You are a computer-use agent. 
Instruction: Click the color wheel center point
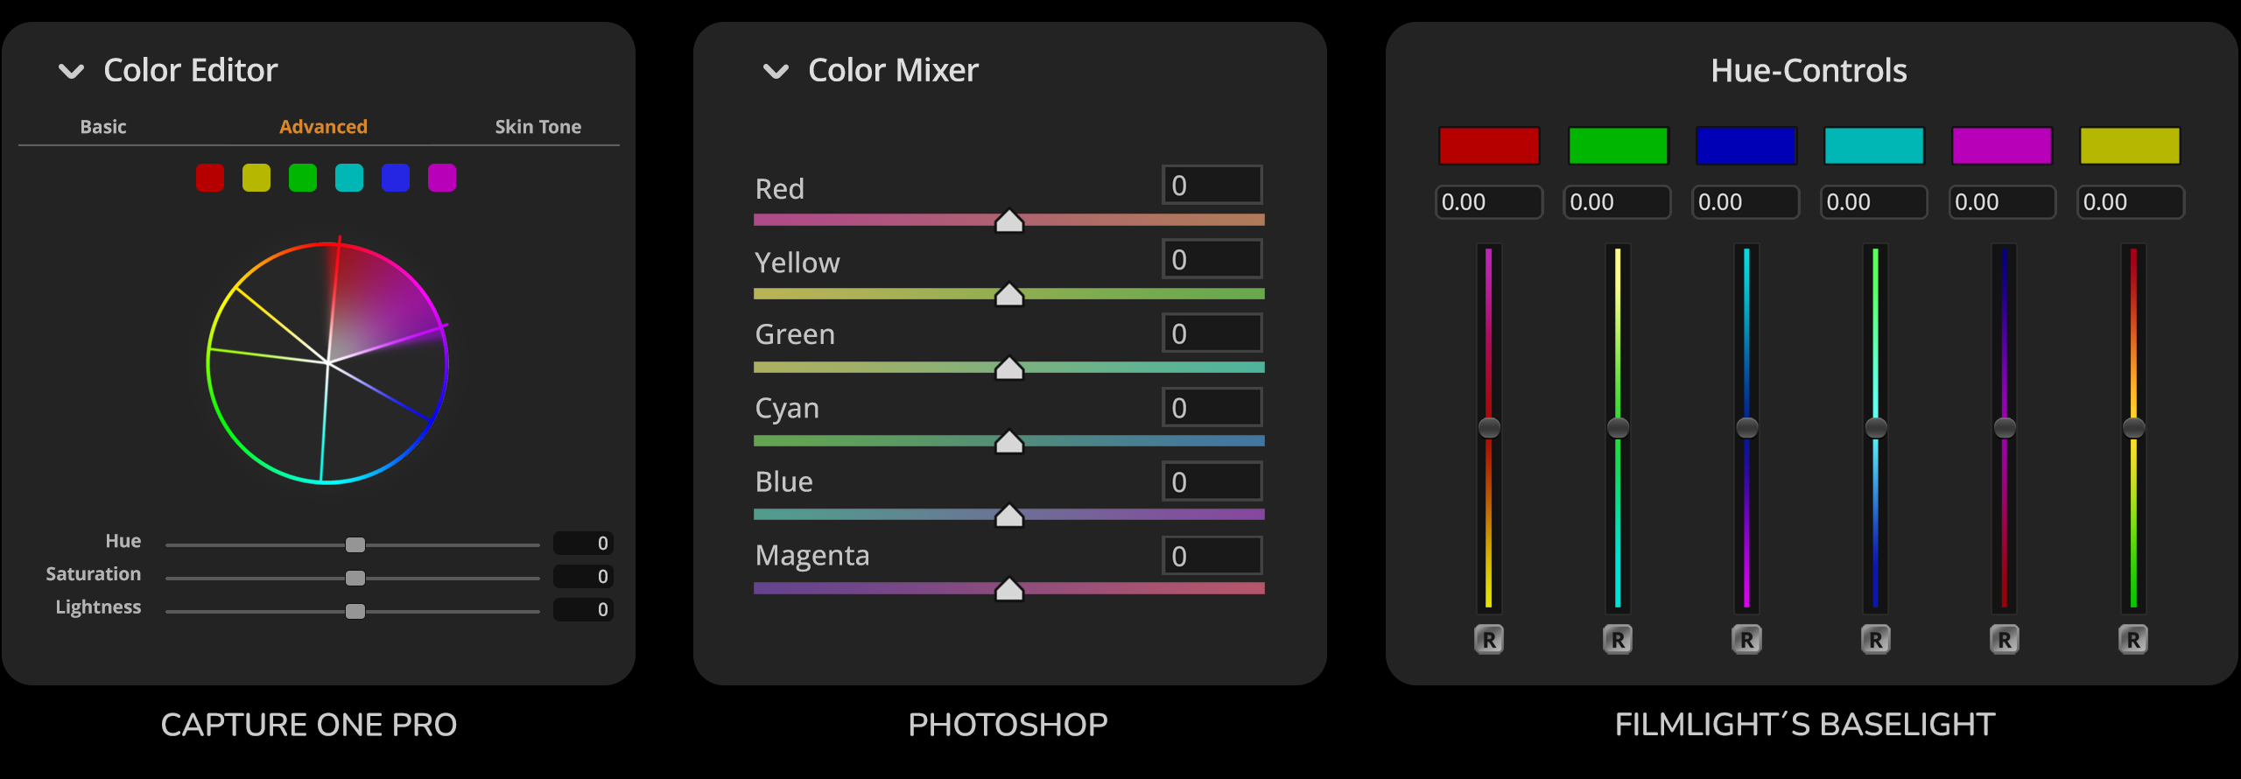[327, 361]
